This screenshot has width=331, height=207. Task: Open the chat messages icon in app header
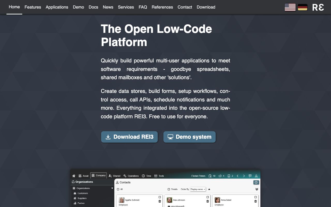click(x=250, y=176)
